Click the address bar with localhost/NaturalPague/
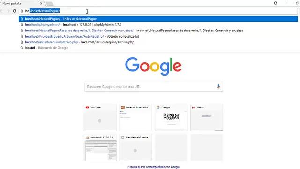Image resolution: width=300 pixels, height=169 pixels. [x=158, y=11]
